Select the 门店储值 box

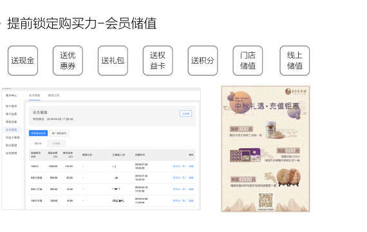point(248,61)
